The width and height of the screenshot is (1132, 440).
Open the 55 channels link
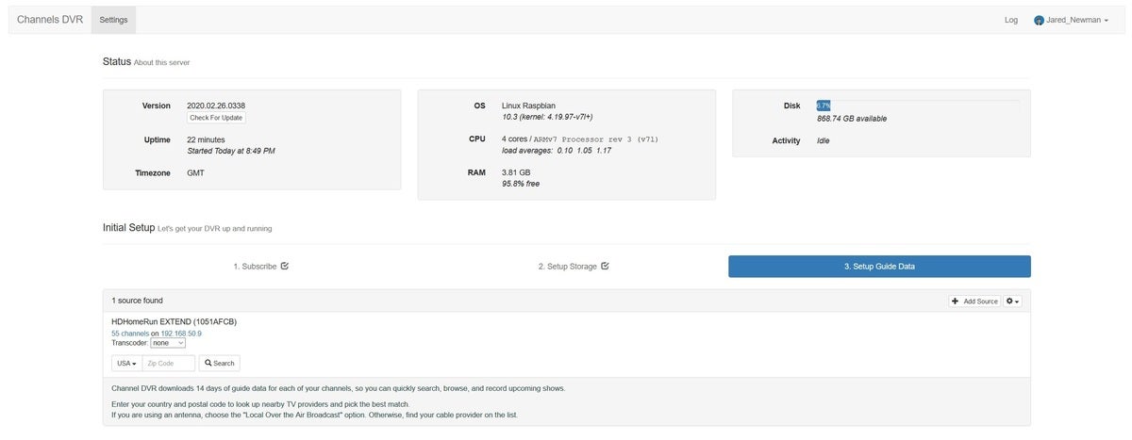tap(130, 334)
